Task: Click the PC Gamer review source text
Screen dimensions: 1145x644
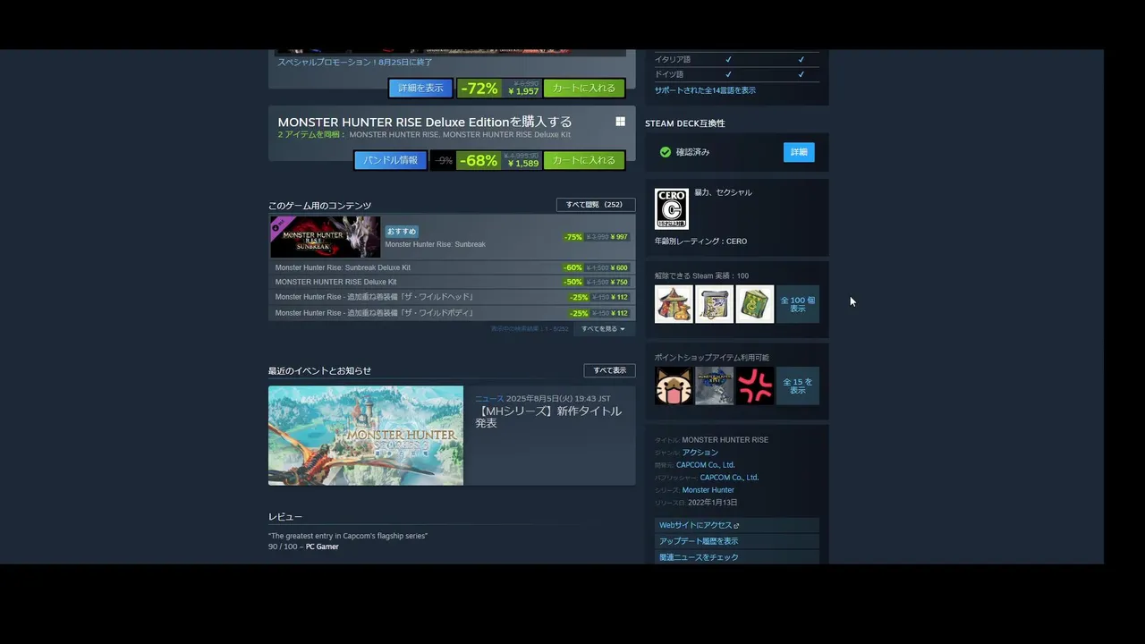Action: (x=322, y=547)
